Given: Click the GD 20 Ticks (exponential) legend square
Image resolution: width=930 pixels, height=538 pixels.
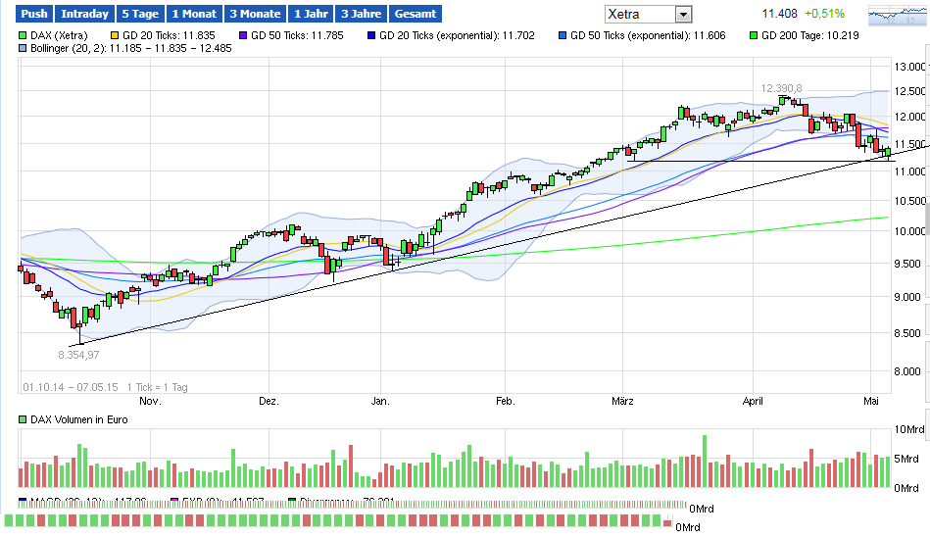Looking at the screenshot, I should click(369, 34).
